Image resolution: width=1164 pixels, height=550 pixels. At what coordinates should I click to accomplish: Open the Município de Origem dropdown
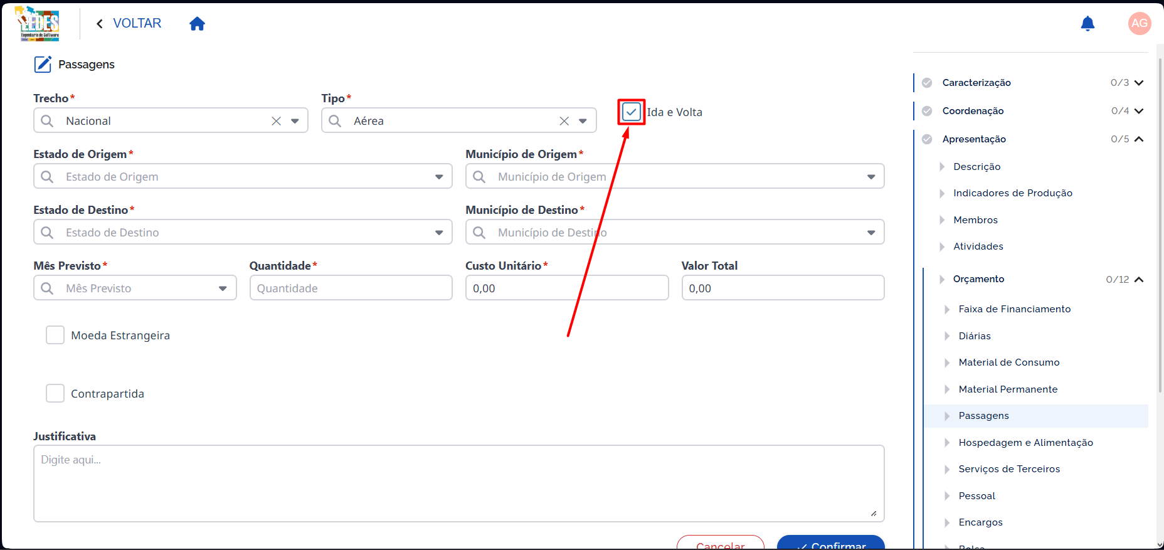871,177
